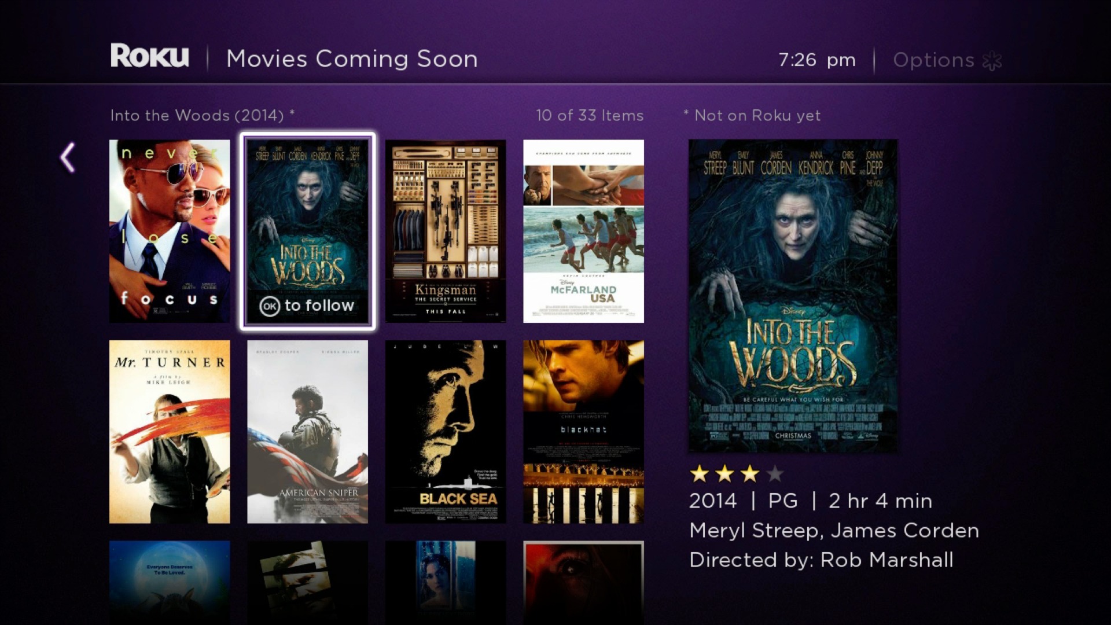
Task: Select the Mr. Turner movie thumbnail
Action: coord(170,433)
